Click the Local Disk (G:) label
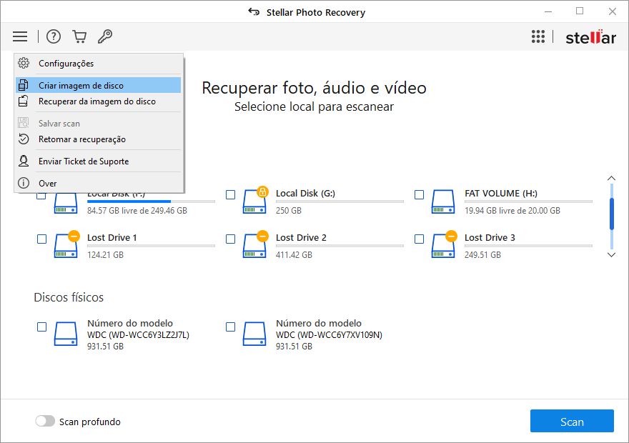The image size is (629, 443). click(305, 193)
